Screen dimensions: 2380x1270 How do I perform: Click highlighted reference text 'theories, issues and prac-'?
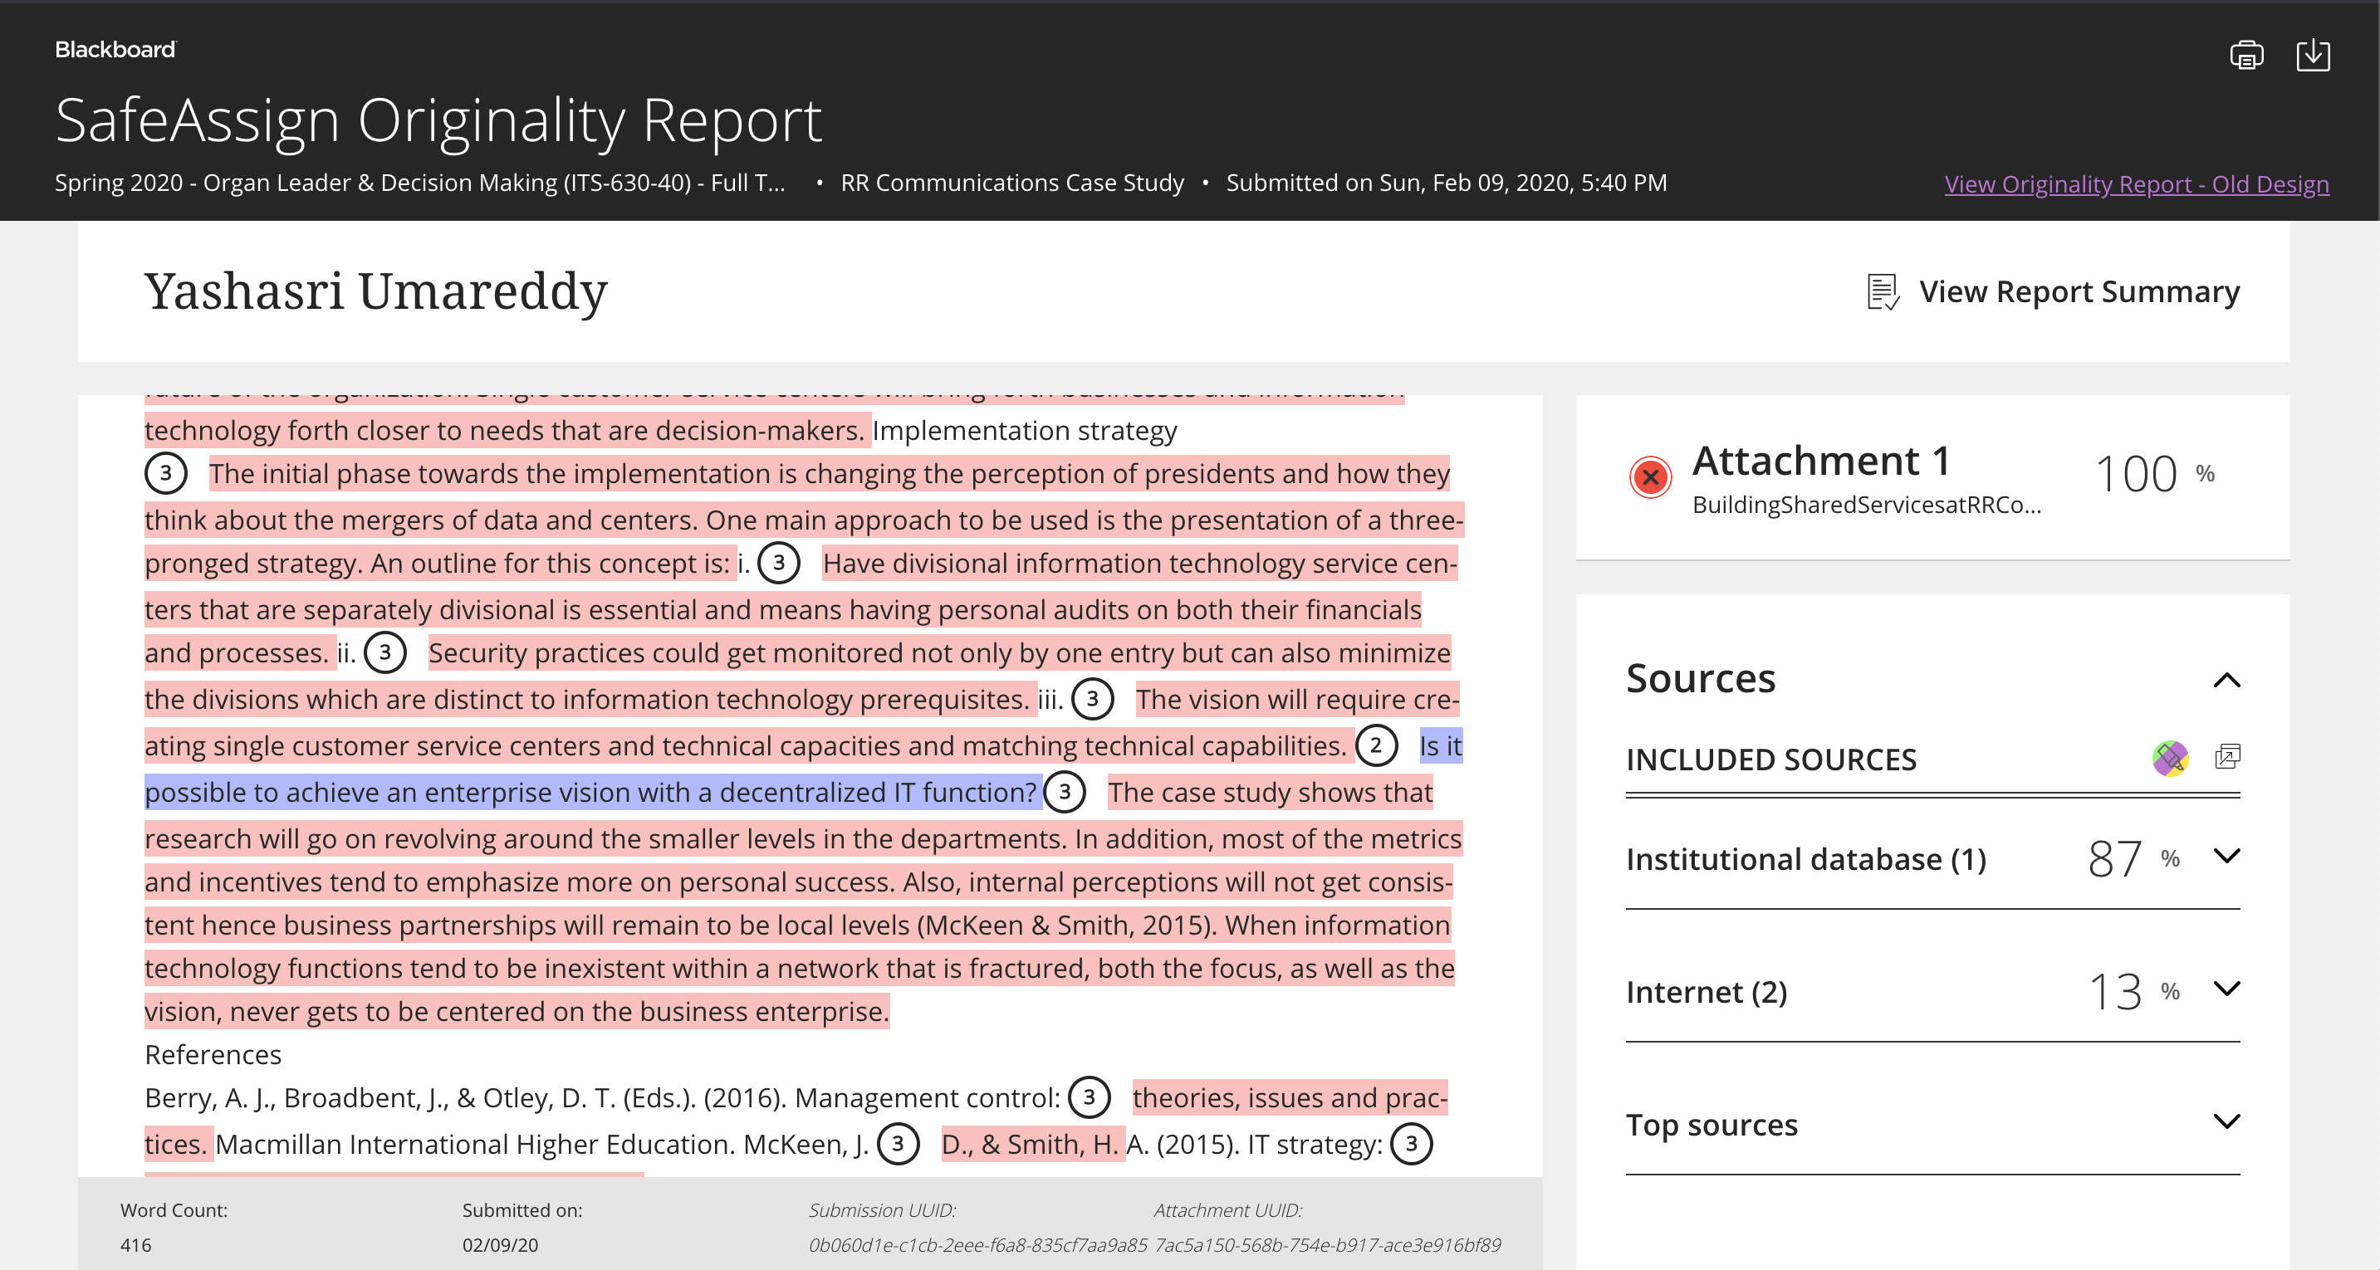coord(1290,1097)
